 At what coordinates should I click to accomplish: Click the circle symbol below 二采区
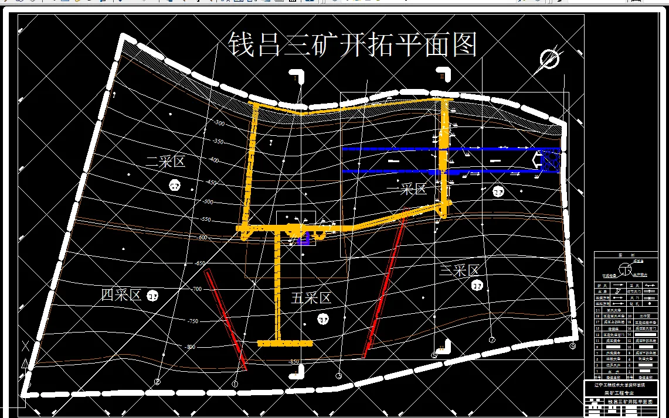tap(175, 186)
